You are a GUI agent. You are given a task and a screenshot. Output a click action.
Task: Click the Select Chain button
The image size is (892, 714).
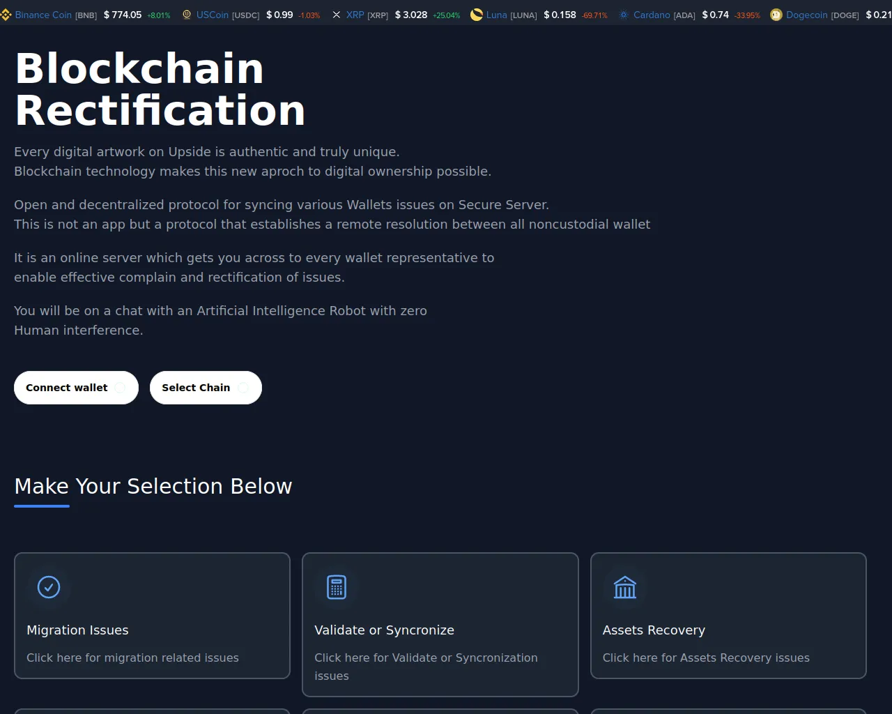pos(206,388)
